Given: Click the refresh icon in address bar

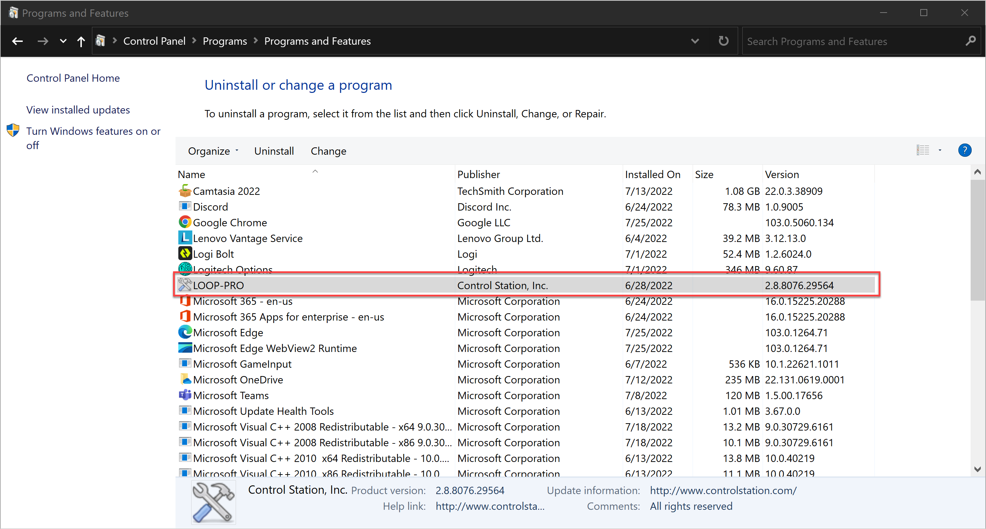Looking at the screenshot, I should click(x=723, y=41).
